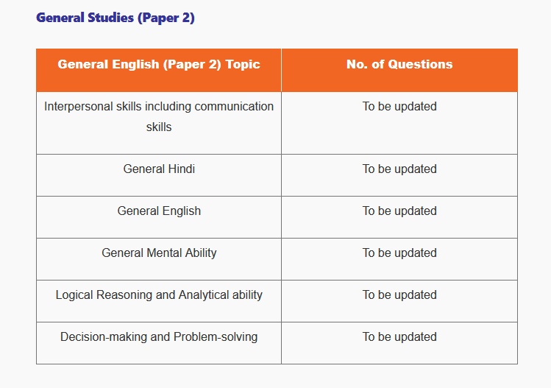551x388 pixels.
Task: Select Logical Reasoning and Analytical ability cell
Action: click(x=159, y=295)
